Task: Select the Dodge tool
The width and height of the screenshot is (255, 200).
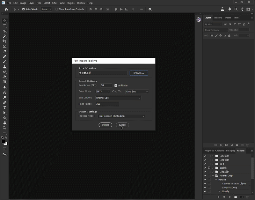Action: (x=4, y=97)
